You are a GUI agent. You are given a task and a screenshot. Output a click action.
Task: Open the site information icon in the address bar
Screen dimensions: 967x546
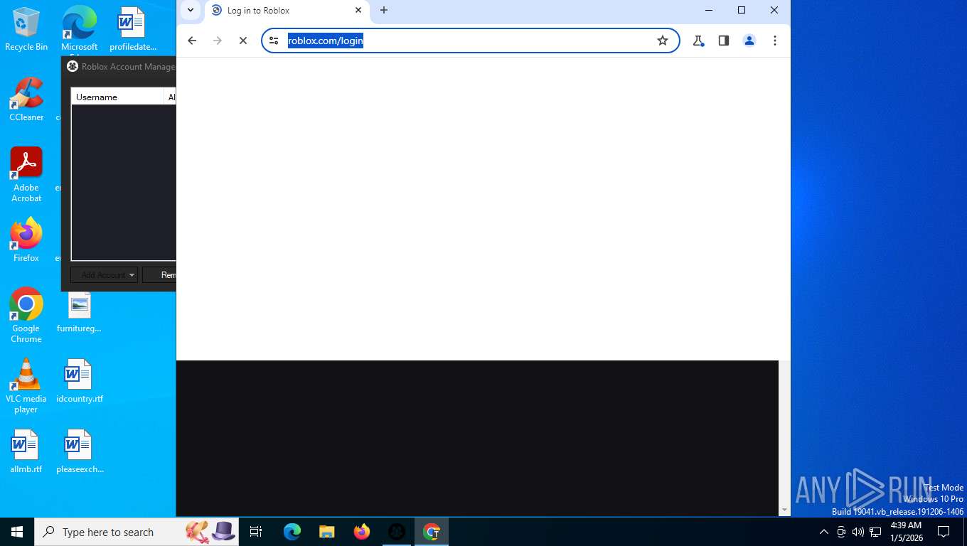click(274, 41)
